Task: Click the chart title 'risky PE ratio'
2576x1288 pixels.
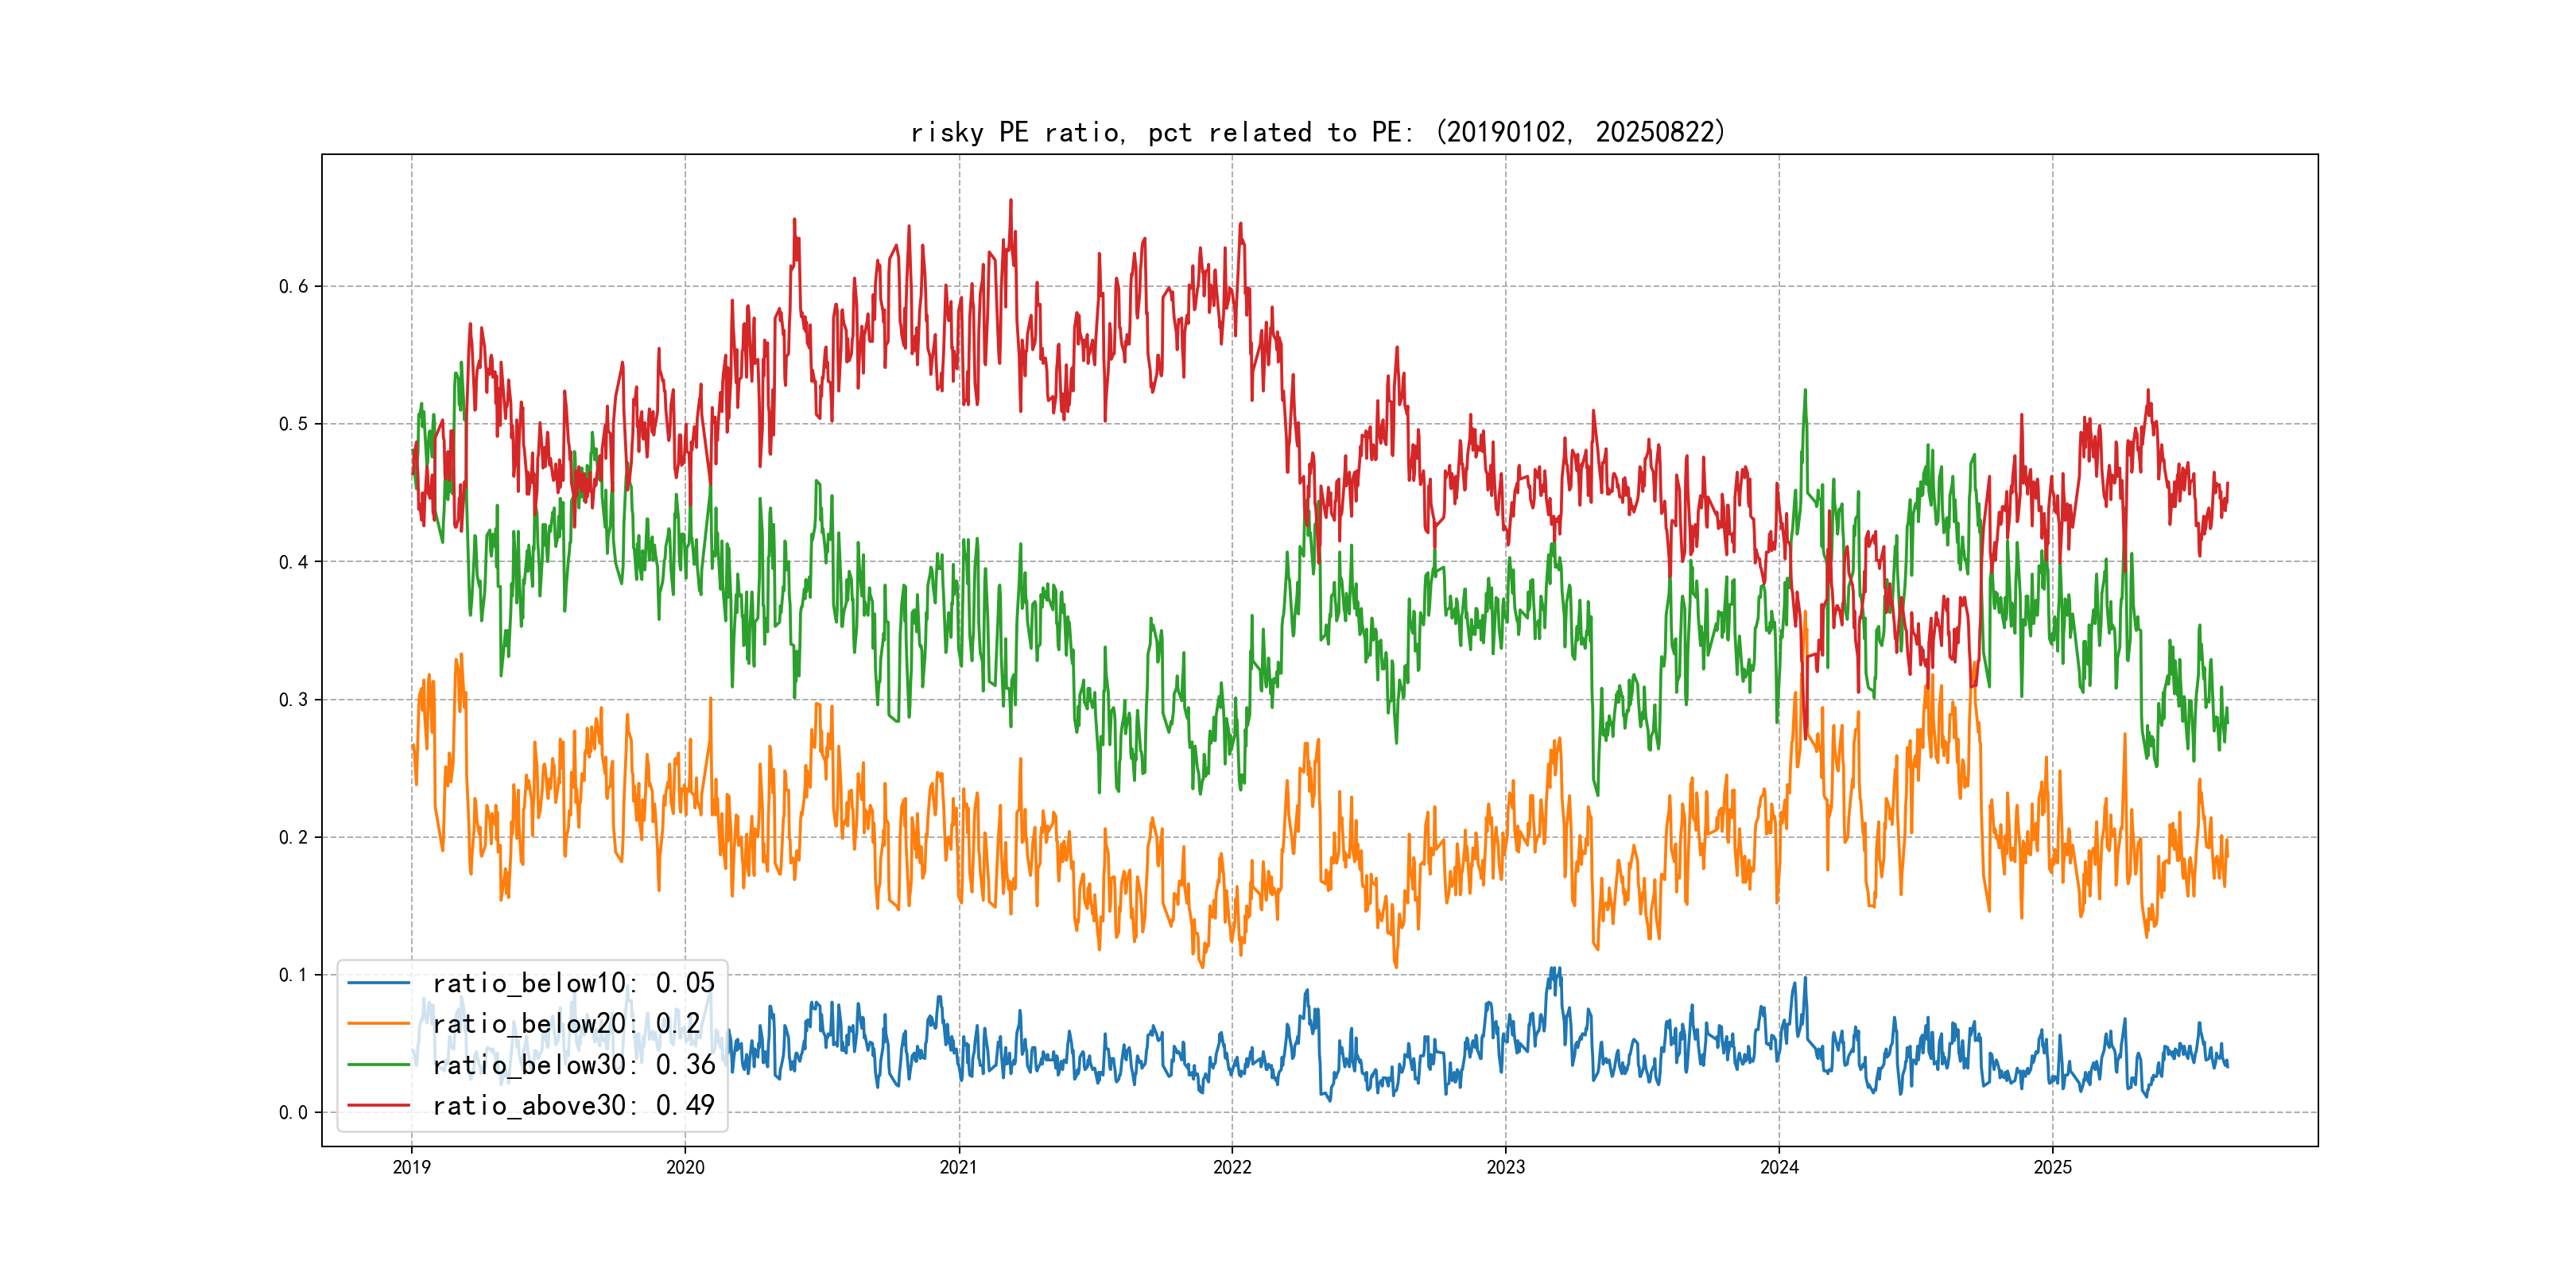Action: (x=1317, y=132)
